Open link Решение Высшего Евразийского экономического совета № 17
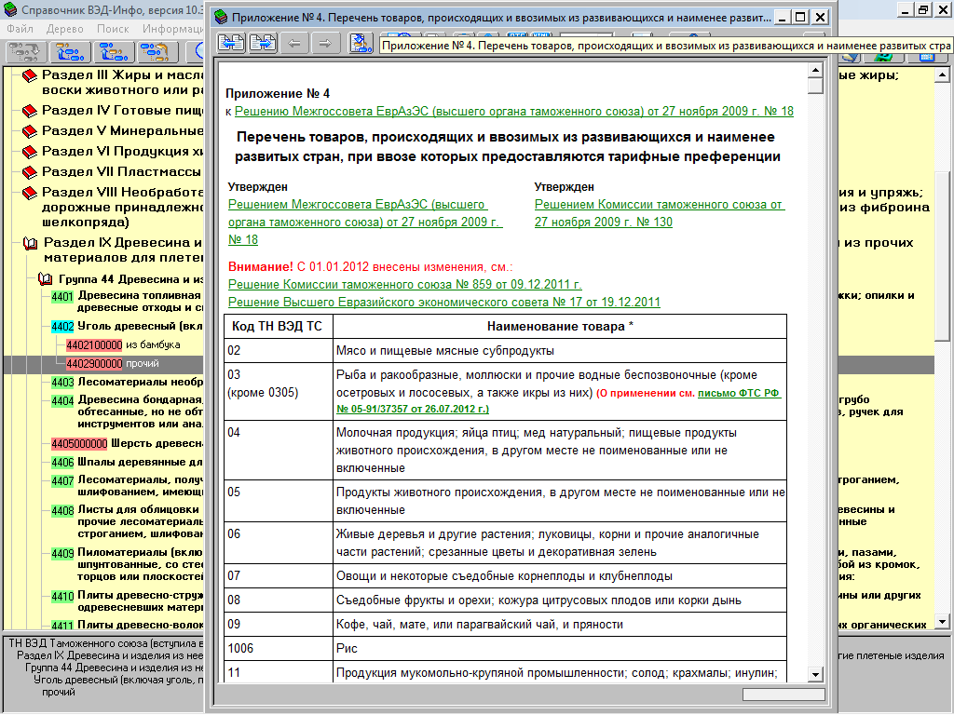 coord(444,303)
